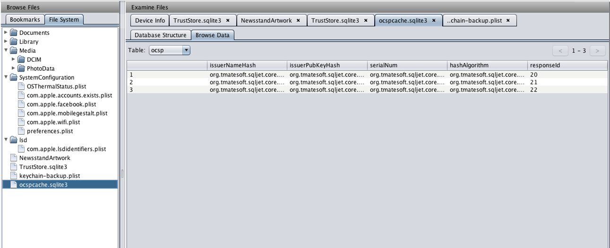610x248 pixels.
Task: Open the Device Info tab
Action: pyautogui.click(x=150, y=21)
